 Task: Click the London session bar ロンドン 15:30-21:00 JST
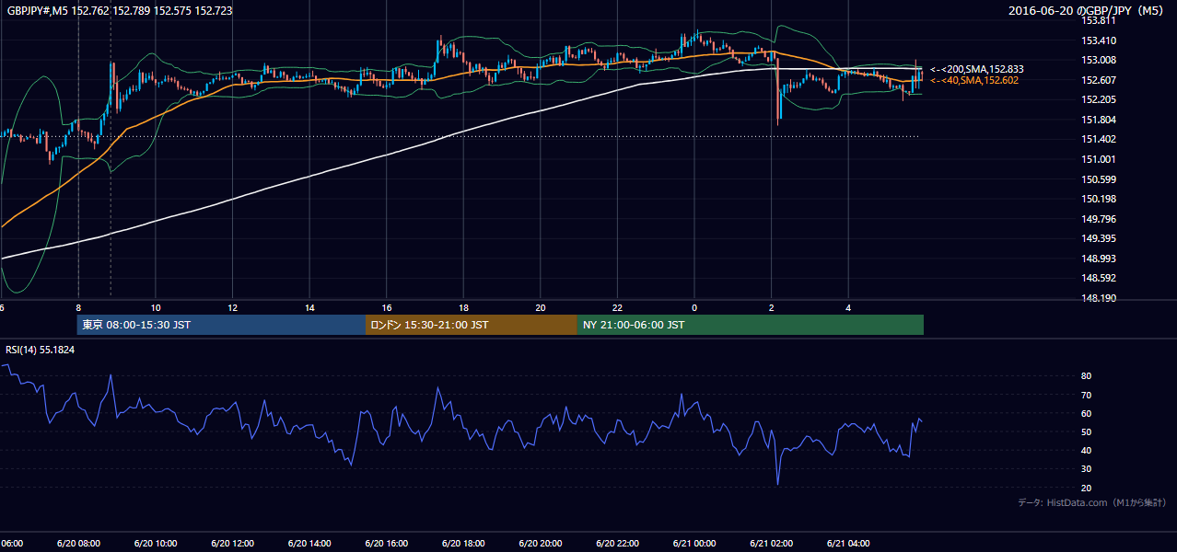click(x=472, y=325)
